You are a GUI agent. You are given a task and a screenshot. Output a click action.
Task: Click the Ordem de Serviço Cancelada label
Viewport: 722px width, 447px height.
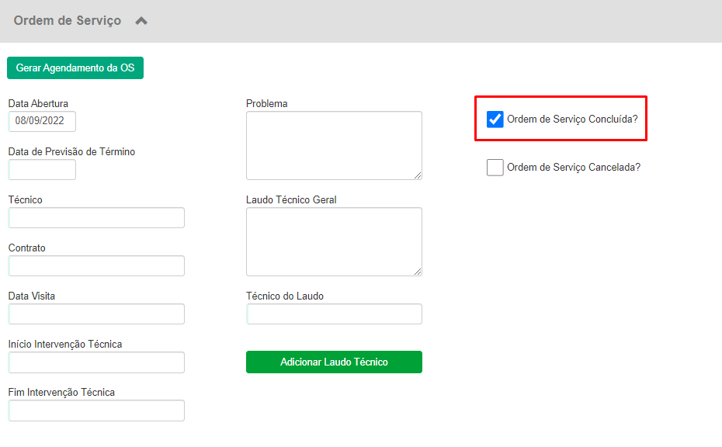(x=574, y=167)
